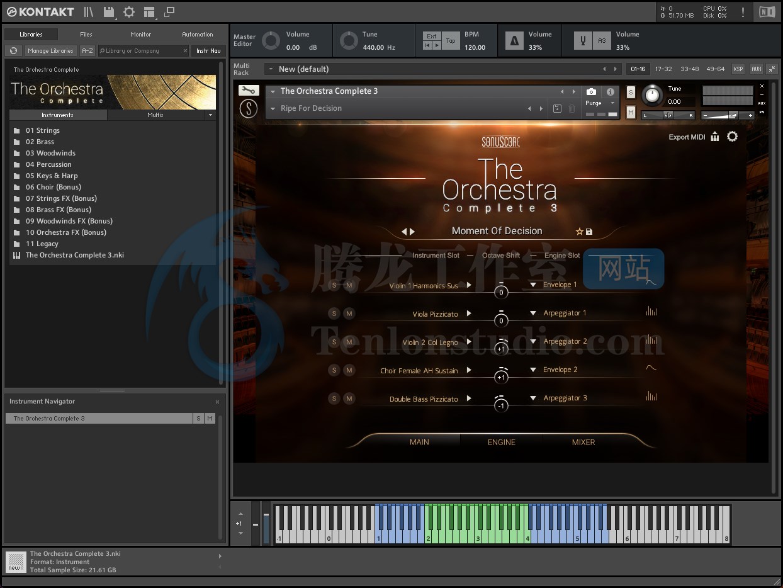783x588 pixels.
Task: Click the tuning fork icon
Action: [583, 41]
